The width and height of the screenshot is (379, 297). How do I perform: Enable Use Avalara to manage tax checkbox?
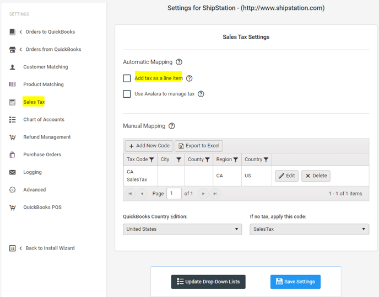(x=127, y=94)
